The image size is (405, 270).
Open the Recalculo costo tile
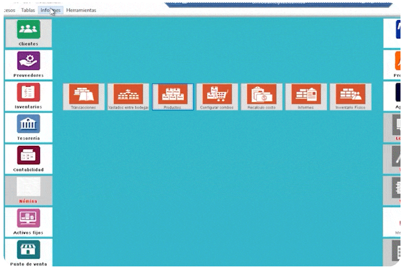tap(261, 97)
